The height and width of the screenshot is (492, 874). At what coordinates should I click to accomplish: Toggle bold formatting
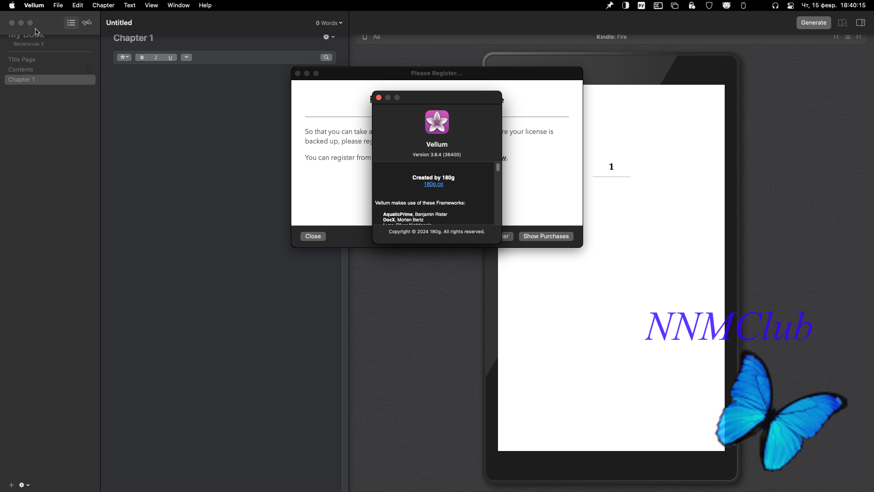142,57
